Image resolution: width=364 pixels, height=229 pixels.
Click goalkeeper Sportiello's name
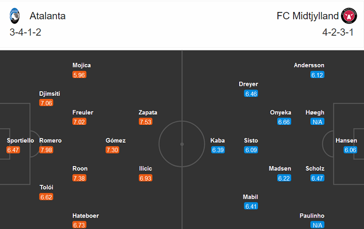tap(20, 141)
